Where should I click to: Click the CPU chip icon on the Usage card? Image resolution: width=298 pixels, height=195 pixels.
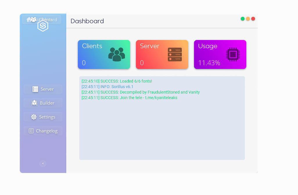point(232,54)
